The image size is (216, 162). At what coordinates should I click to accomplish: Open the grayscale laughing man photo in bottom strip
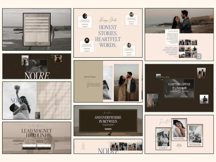pos(123,147)
